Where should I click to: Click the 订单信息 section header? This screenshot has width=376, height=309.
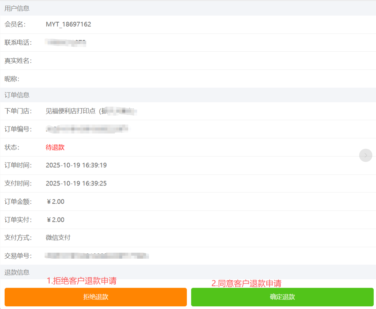point(17,95)
